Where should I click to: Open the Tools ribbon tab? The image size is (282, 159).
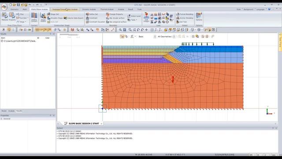click(139, 9)
